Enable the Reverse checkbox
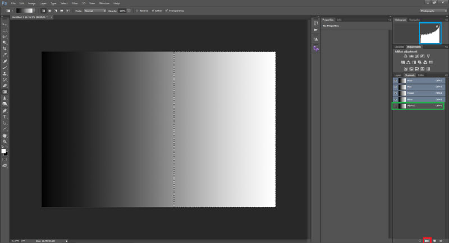Screen dimensions: 449x243 (x=137, y=11)
